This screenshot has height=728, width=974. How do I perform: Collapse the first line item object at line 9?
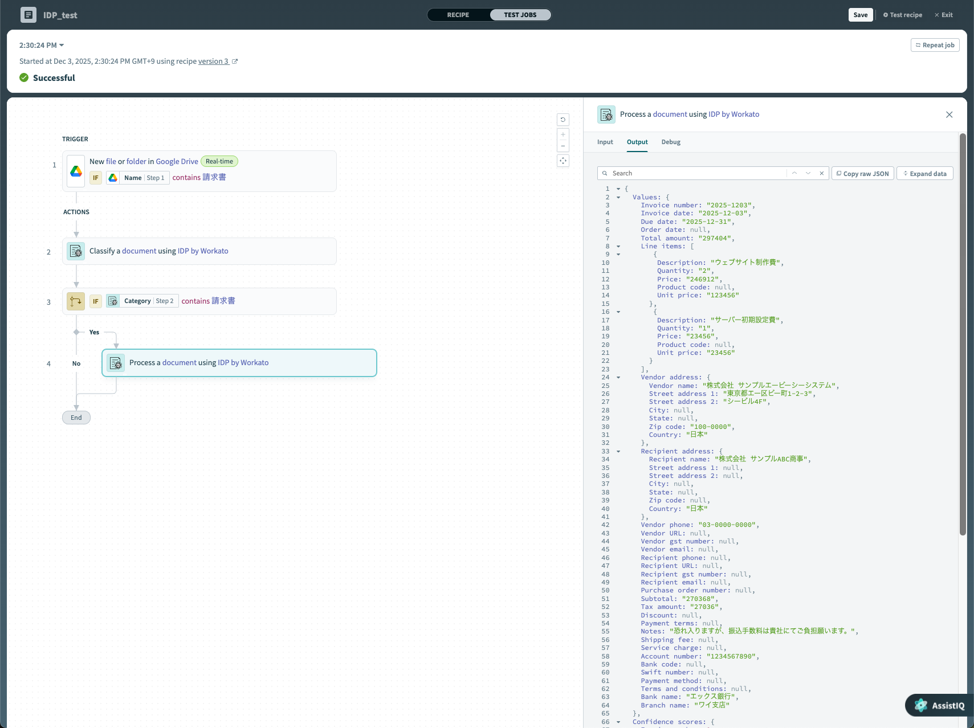(x=618, y=255)
